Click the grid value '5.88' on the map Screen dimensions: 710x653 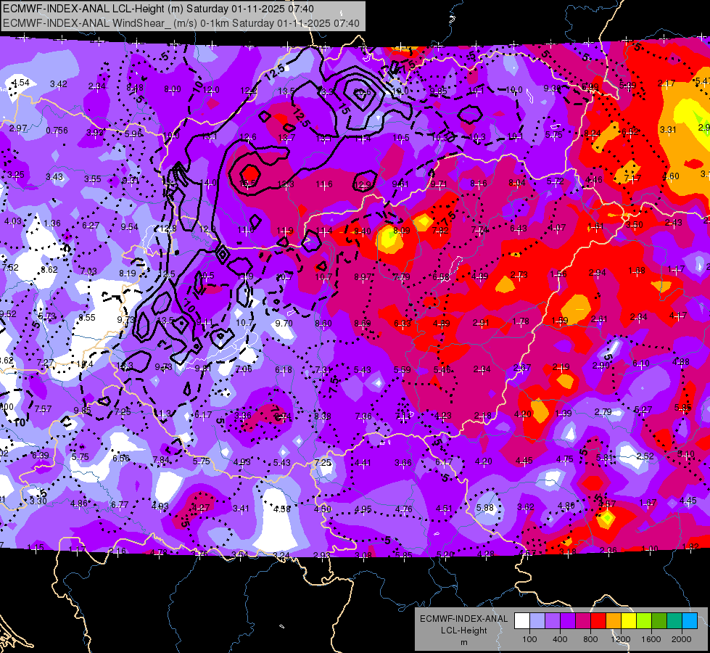point(484,508)
